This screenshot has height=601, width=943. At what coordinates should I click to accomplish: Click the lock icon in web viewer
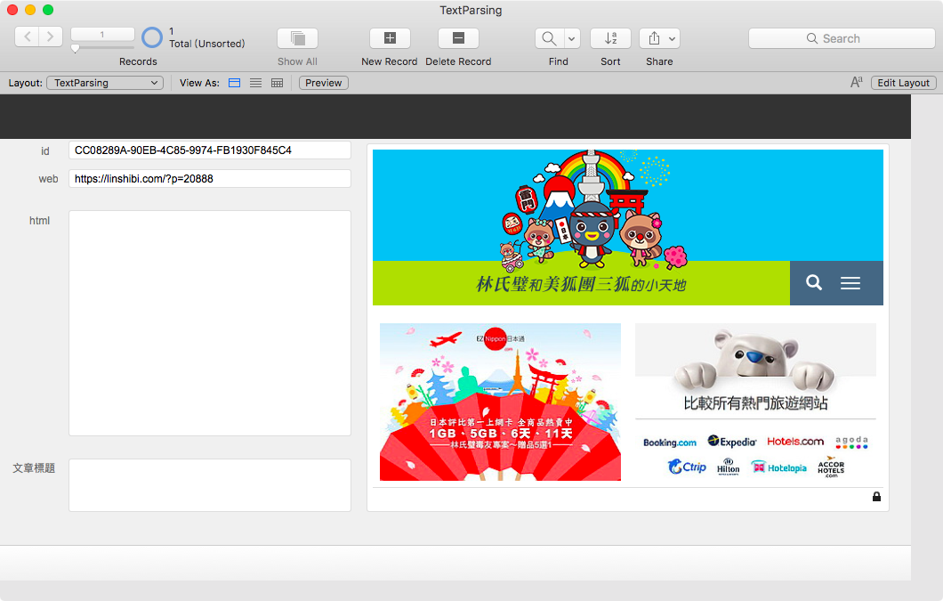876,496
